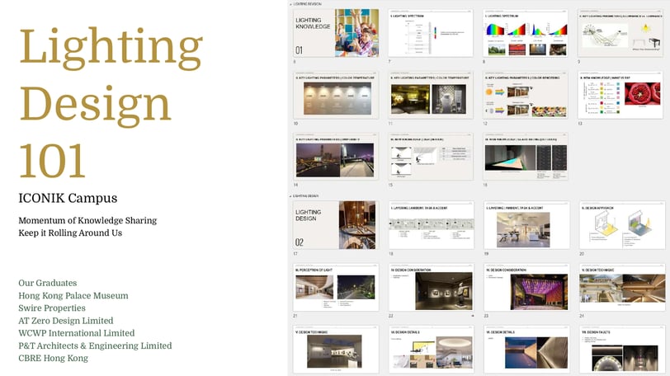The width and height of the screenshot is (670, 376).
Task: Select Design Details slide with blue pool
Action: click(x=527, y=350)
